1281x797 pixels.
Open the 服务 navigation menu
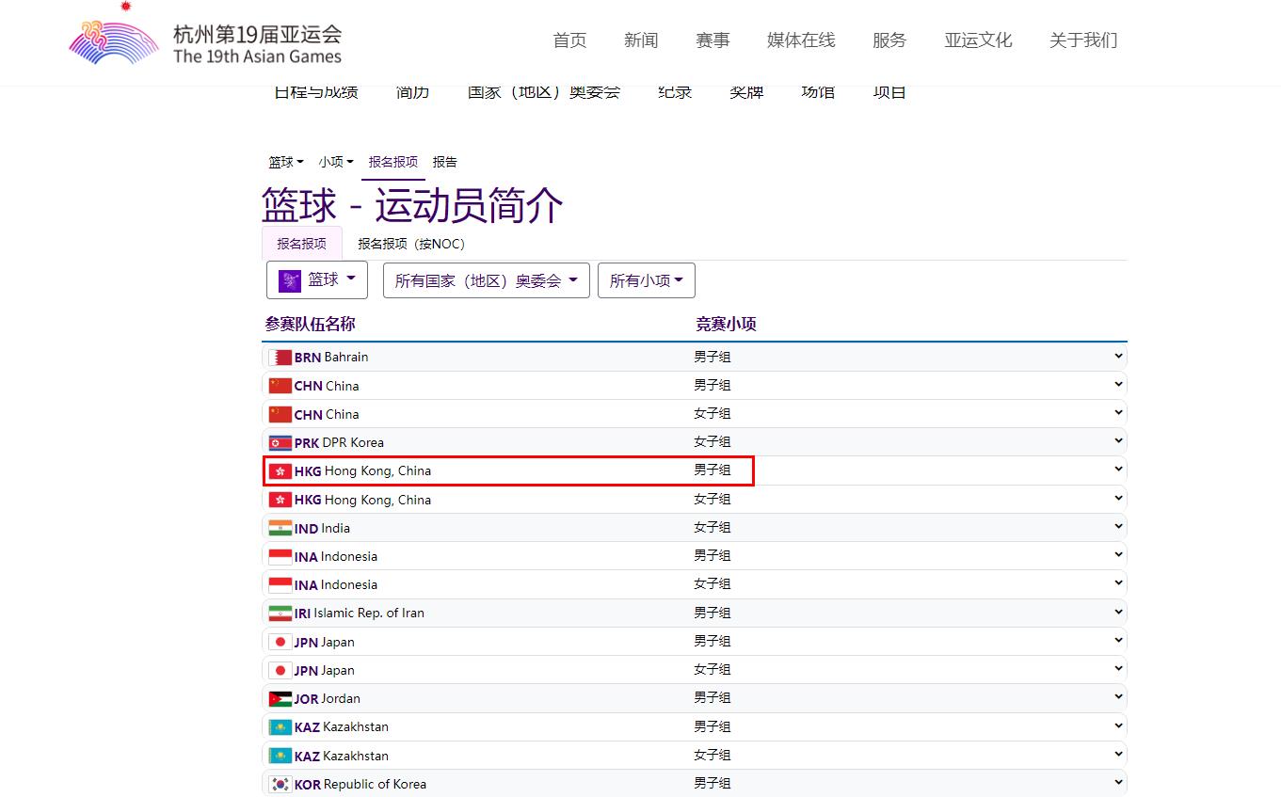[x=889, y=40]
